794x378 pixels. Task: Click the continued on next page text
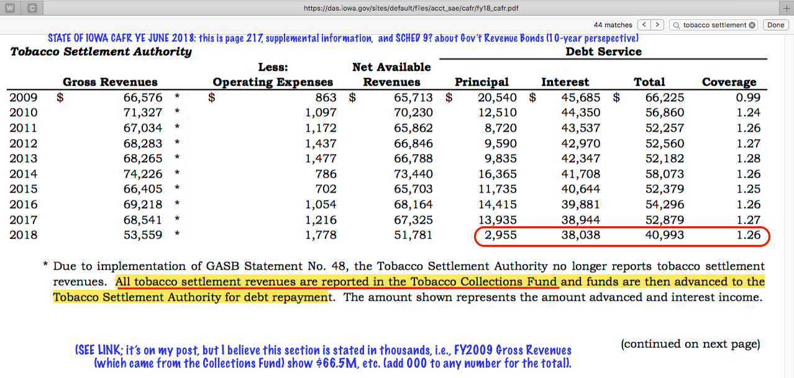pos(690,344)
